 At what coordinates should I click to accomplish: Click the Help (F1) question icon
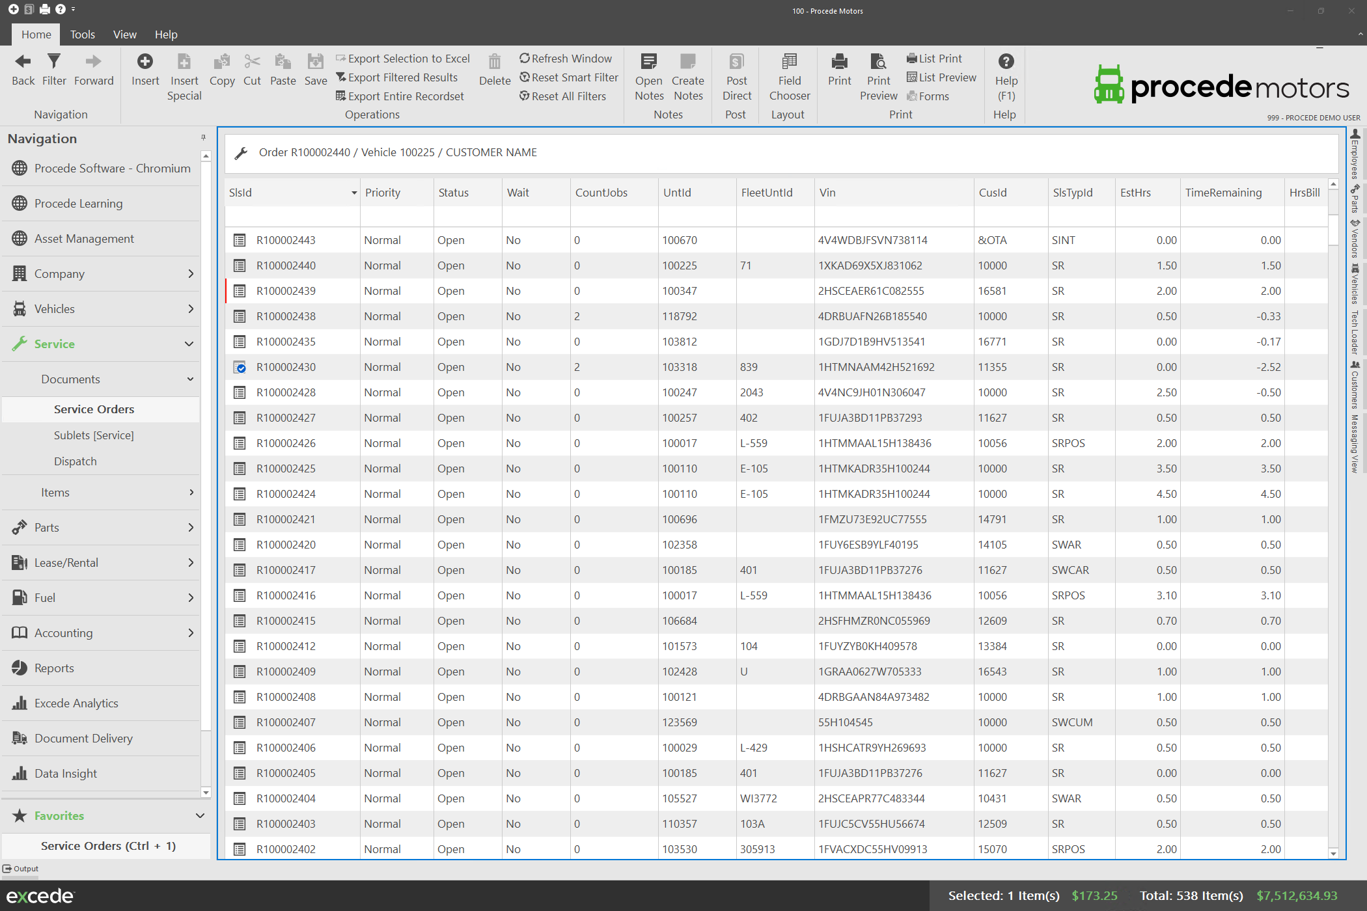coord(1006,62)
